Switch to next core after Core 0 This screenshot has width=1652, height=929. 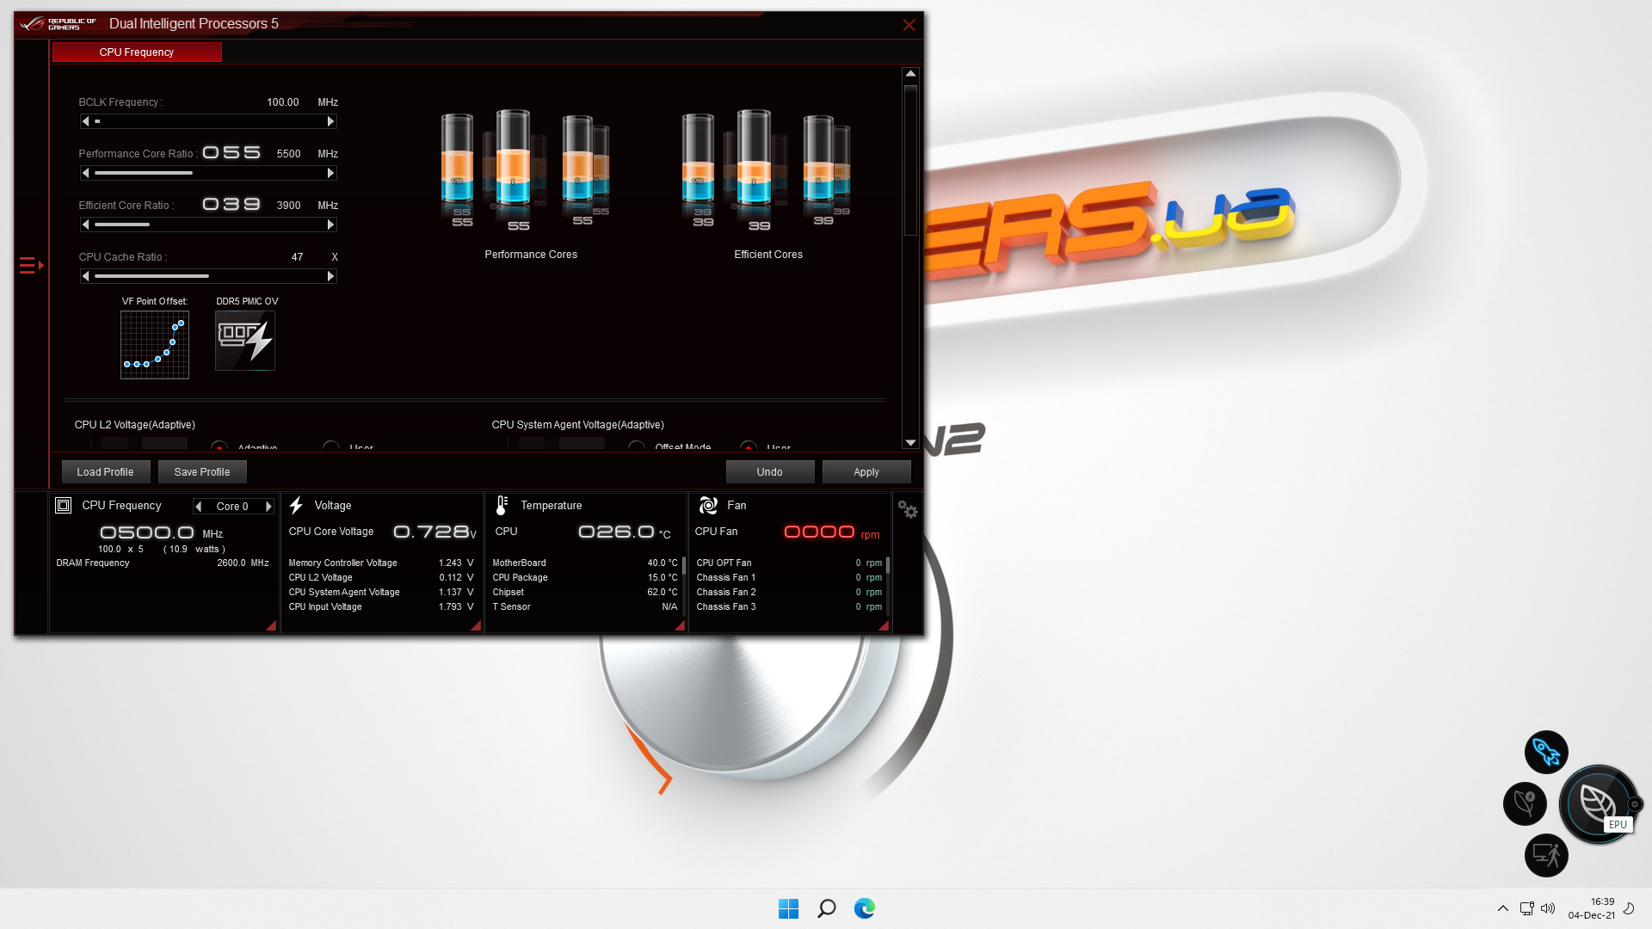click(x=268, y=507)
